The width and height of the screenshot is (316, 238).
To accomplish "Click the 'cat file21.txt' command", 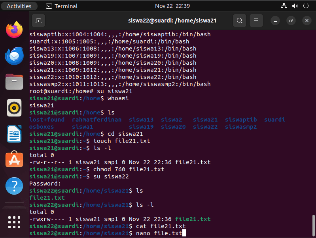I will click(x=161, y=226).
